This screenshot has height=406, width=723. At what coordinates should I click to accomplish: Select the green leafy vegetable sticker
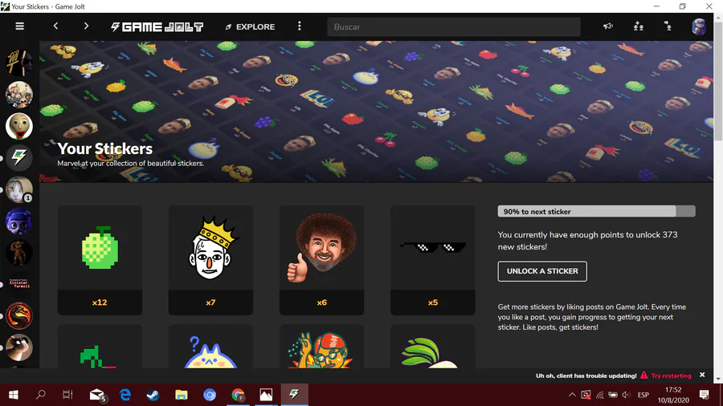432,346
